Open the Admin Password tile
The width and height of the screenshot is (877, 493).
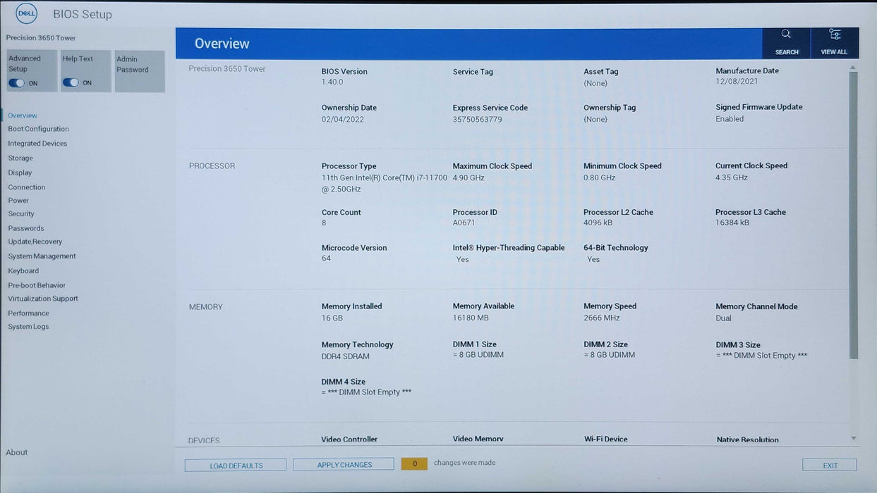pyautogui.click(x=140, y=71)
